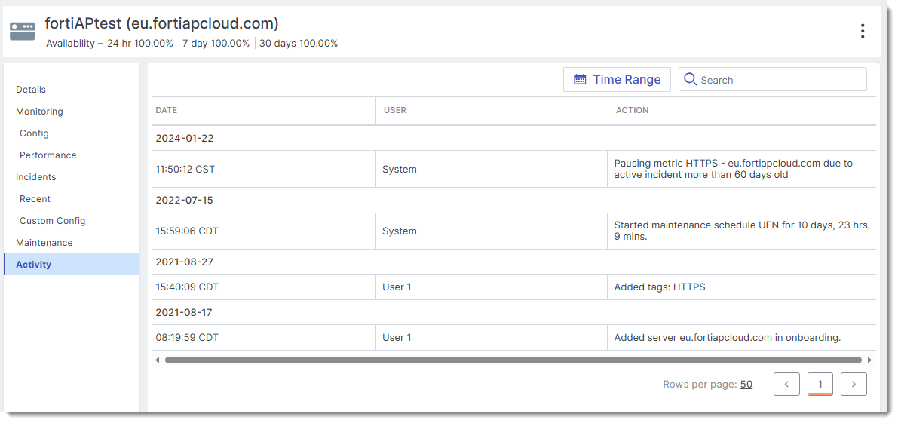Open the Details section
898x423 pixels.
click(x=31, y=90)
